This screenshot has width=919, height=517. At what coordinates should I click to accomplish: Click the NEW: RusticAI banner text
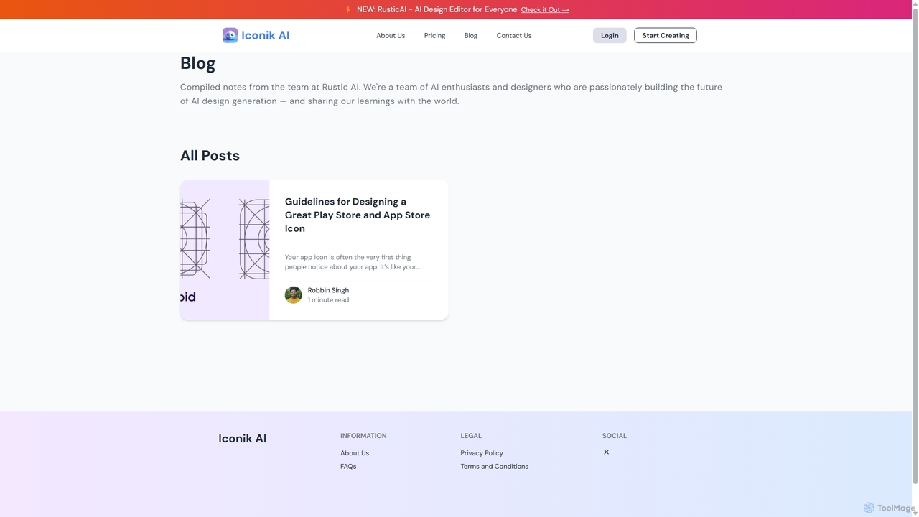coord(437,9)
